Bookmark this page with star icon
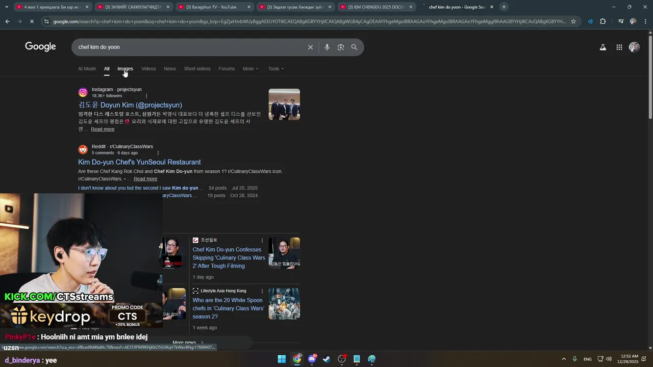The height and width of the screenshot is (367, 653). tap(573, 21)
